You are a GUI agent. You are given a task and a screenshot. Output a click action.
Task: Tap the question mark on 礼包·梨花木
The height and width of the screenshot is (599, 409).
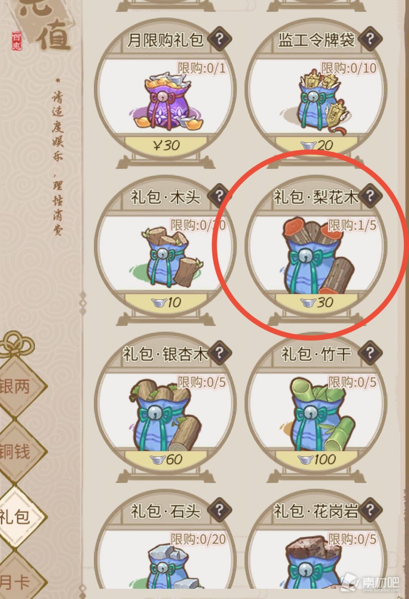coord(370,195)
